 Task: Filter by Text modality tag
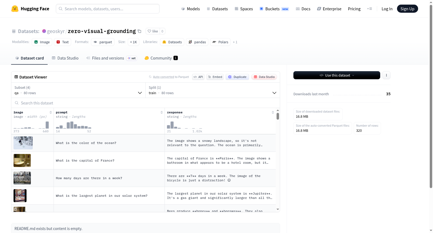pyautogui.click(x=63, y=42)
